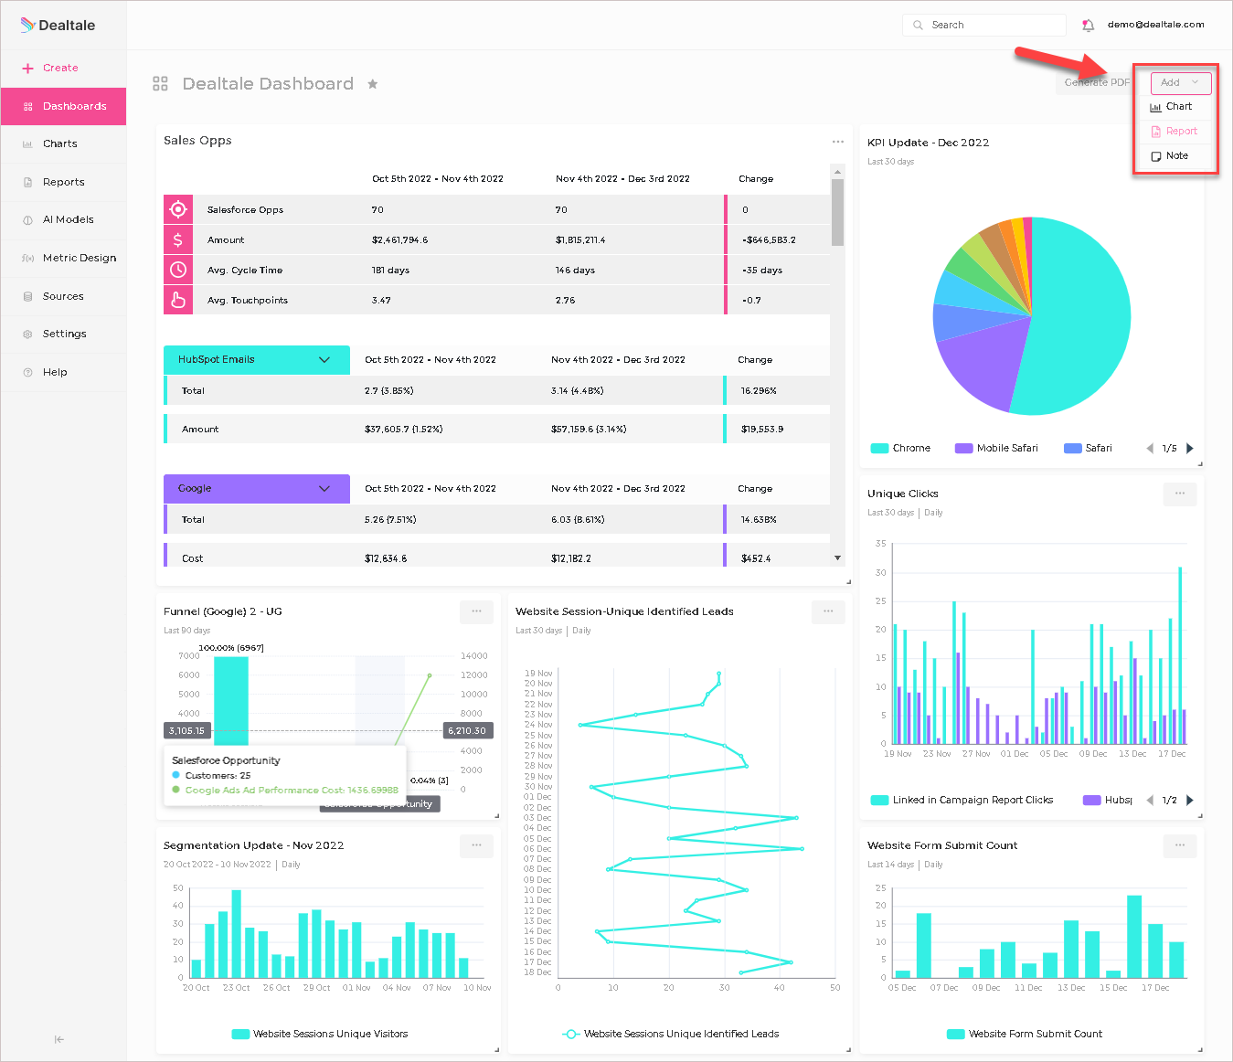Toggle Linked in Campaign Report Clicks legend
Viewport: 1233px width, 1062px height.
click(962, 800)
